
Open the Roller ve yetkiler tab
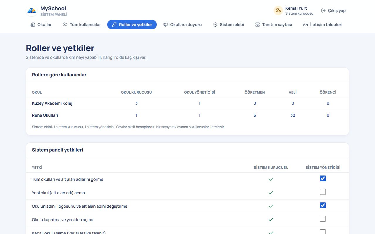coord(132,25)
